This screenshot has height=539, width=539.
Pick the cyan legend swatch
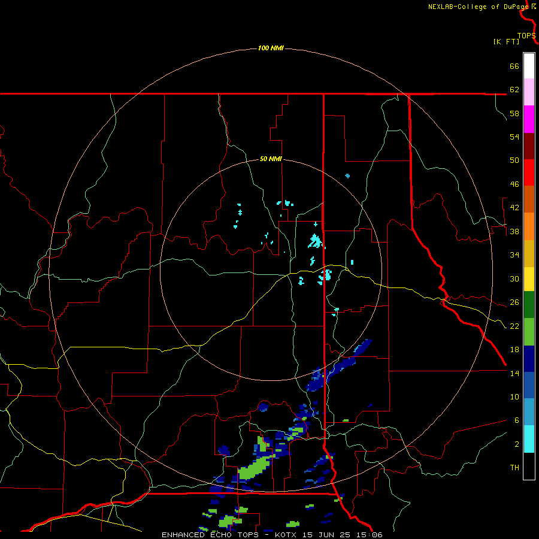tap(529, 439)
